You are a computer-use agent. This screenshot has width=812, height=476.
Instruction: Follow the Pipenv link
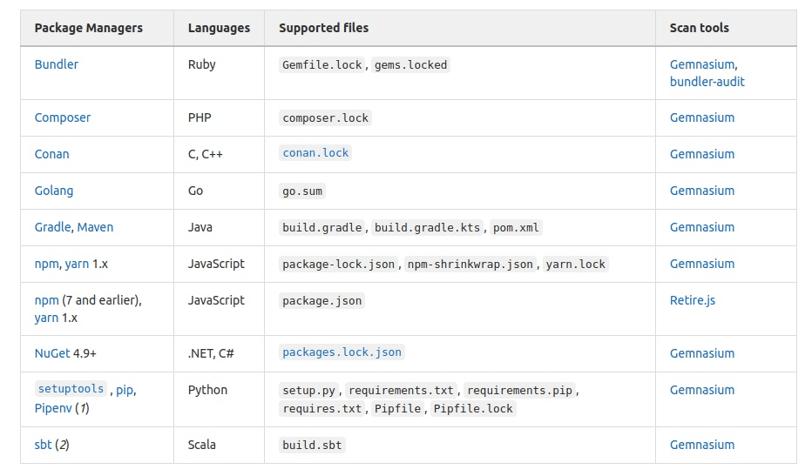click(52, 408)
